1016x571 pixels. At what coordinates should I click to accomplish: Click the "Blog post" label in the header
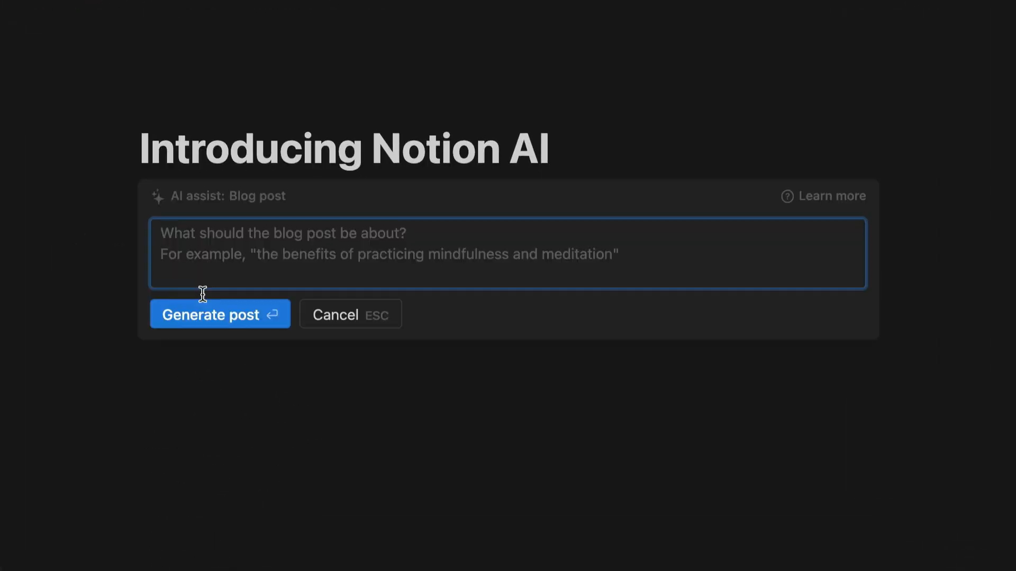point(257,196)
